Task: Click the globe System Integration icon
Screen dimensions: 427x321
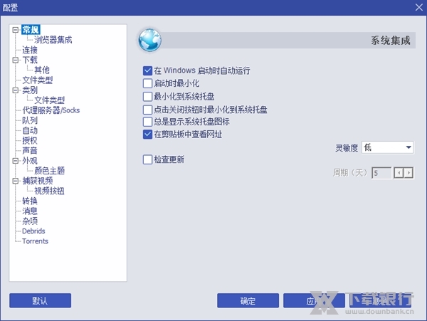Action: [149, 40]
